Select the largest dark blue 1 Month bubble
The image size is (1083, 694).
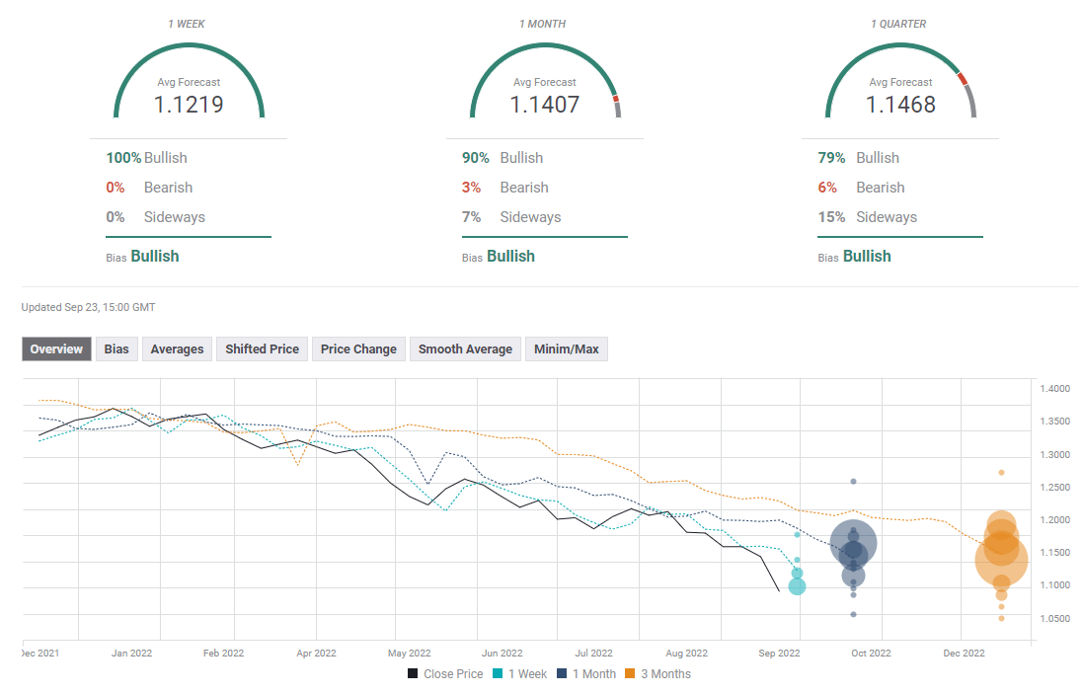pos(854,542)
